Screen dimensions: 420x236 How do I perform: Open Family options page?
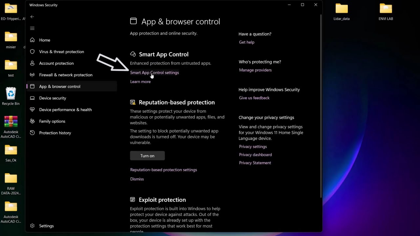(x=52, y=121)
